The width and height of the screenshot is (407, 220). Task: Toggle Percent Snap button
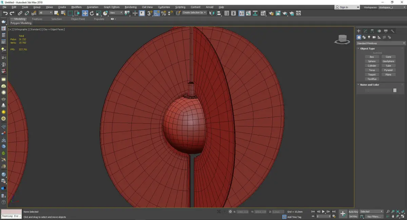point(163,13)
